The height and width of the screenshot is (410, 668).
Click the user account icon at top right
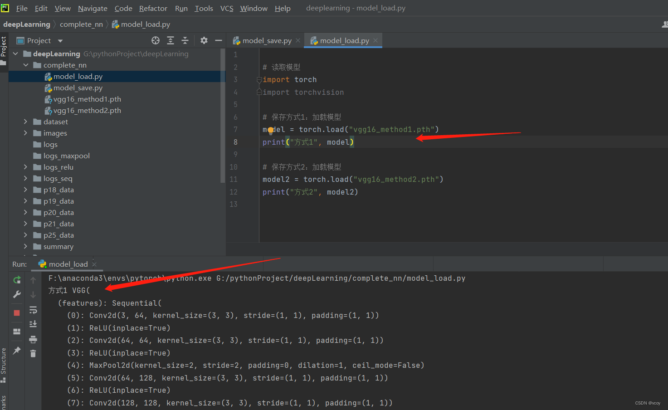tap(664, 24)
